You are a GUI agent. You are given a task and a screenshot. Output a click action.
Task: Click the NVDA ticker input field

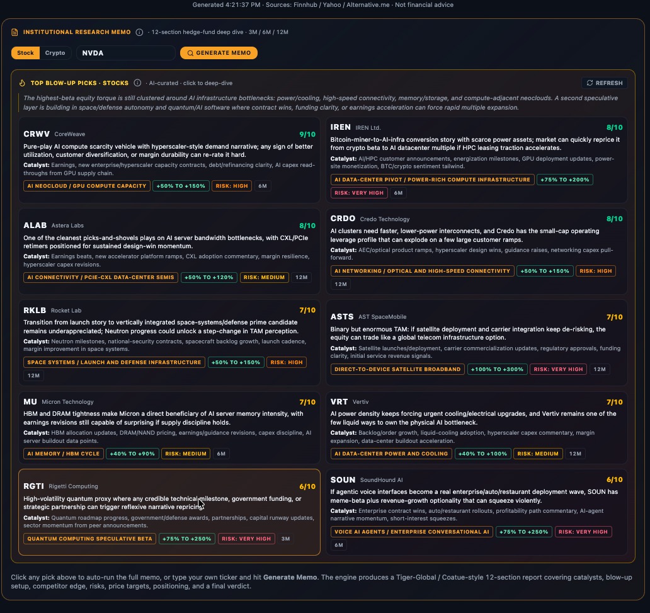[x=125, y=53]
